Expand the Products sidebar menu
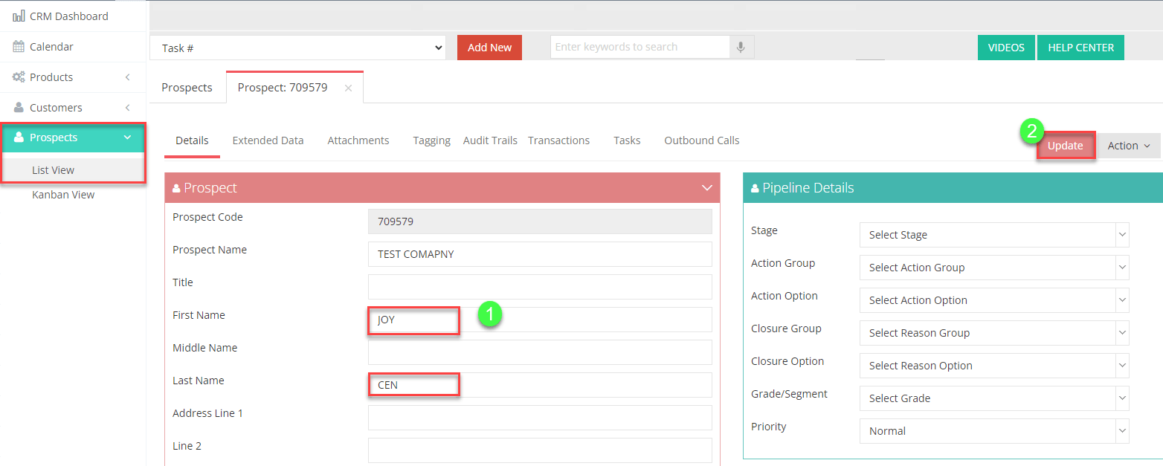This screenshot has height=466, width=1163. tap(127, 77)
